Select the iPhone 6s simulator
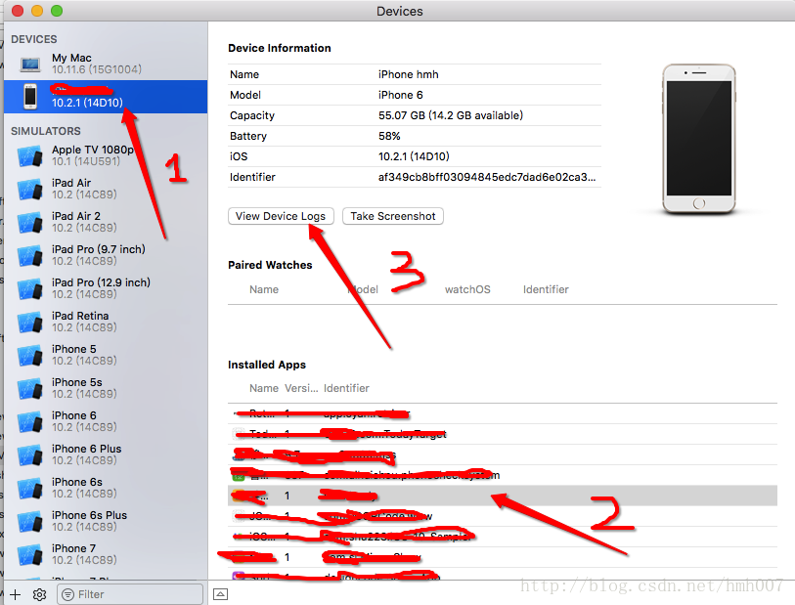Image resolution: width=795 pixels, height=605 pixels. point(106,488)
